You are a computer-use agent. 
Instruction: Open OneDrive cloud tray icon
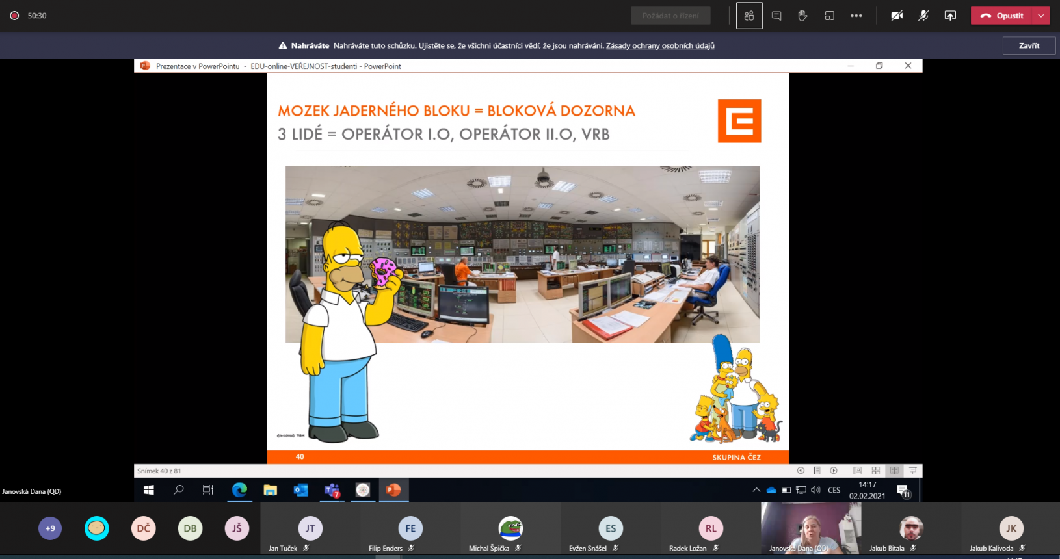(771, 490)
